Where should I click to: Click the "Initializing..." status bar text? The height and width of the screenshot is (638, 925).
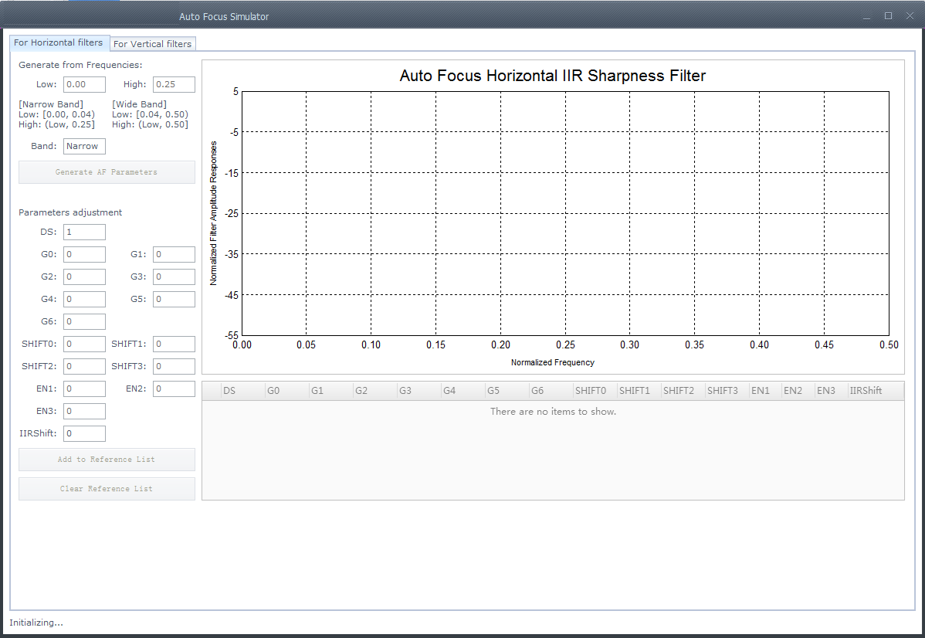pos(36,623)
